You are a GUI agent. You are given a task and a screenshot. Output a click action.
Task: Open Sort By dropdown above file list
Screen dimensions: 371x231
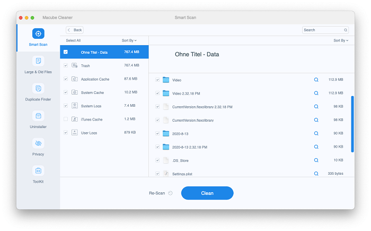pyautogui.click(x=341, y=40)
